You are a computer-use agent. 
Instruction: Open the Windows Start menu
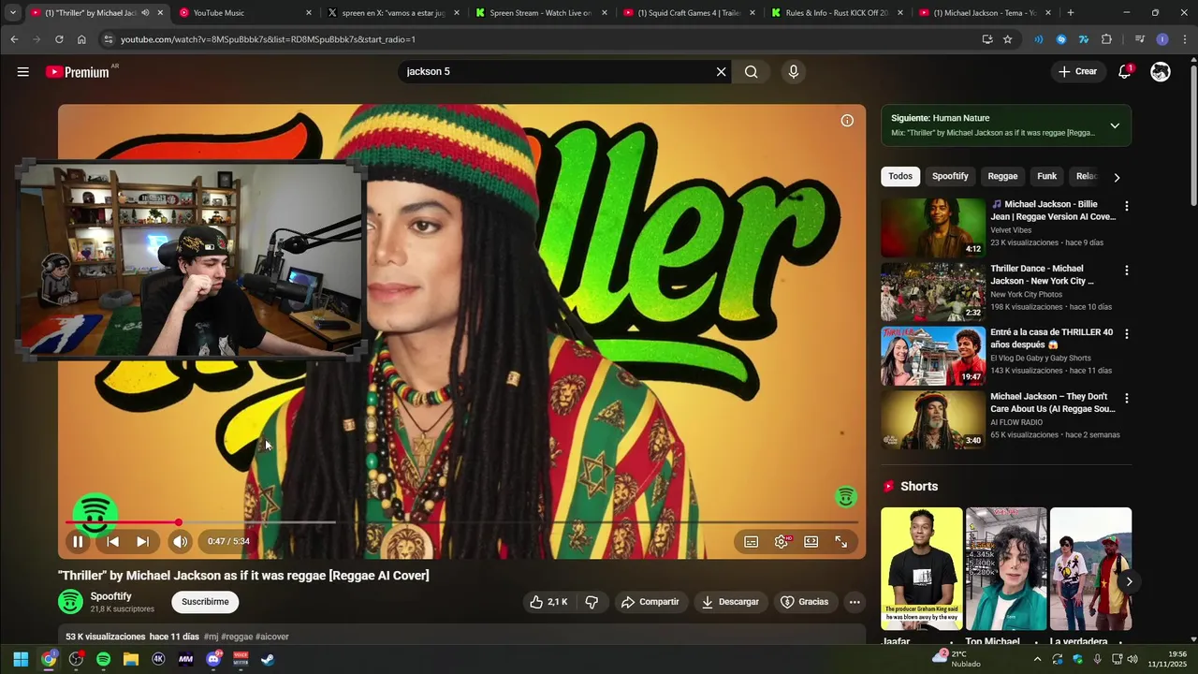tap(21, 659)
